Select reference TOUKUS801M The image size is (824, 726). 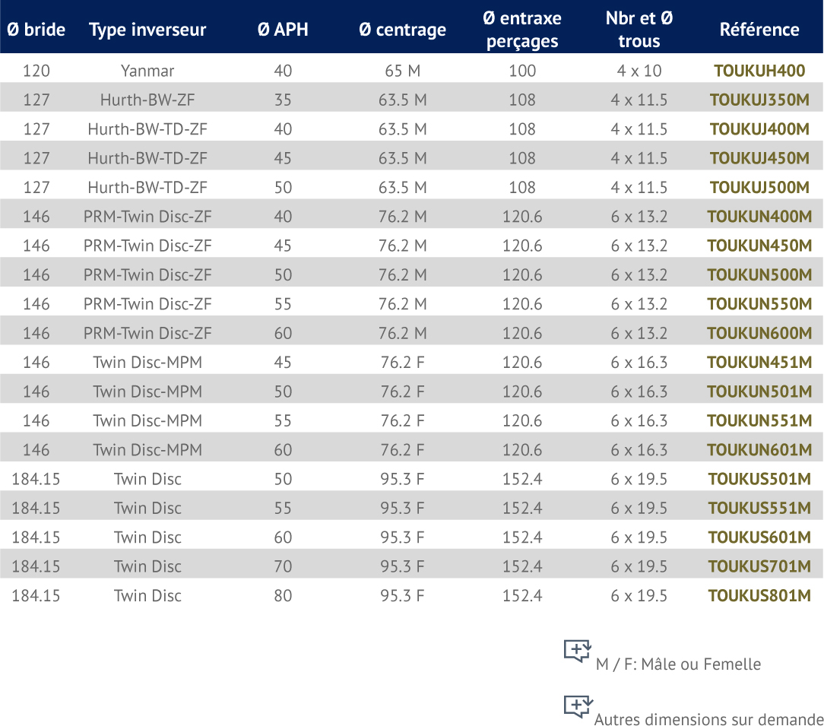click(759, 595)
